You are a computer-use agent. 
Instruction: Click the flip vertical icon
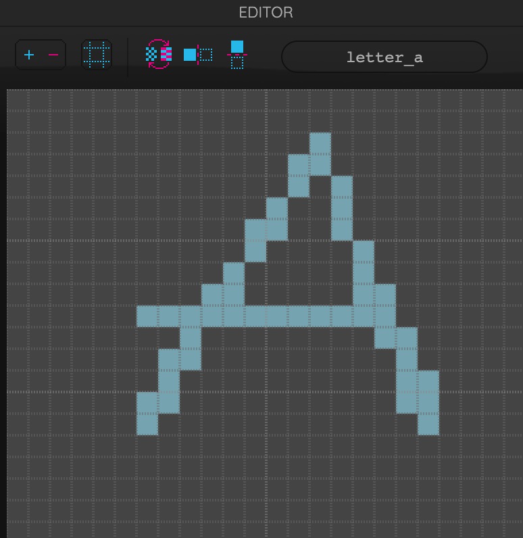[237, 55]
